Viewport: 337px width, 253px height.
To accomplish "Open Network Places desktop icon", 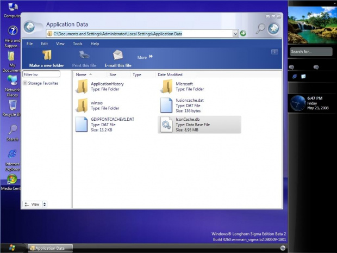I will tap(13, 81).
